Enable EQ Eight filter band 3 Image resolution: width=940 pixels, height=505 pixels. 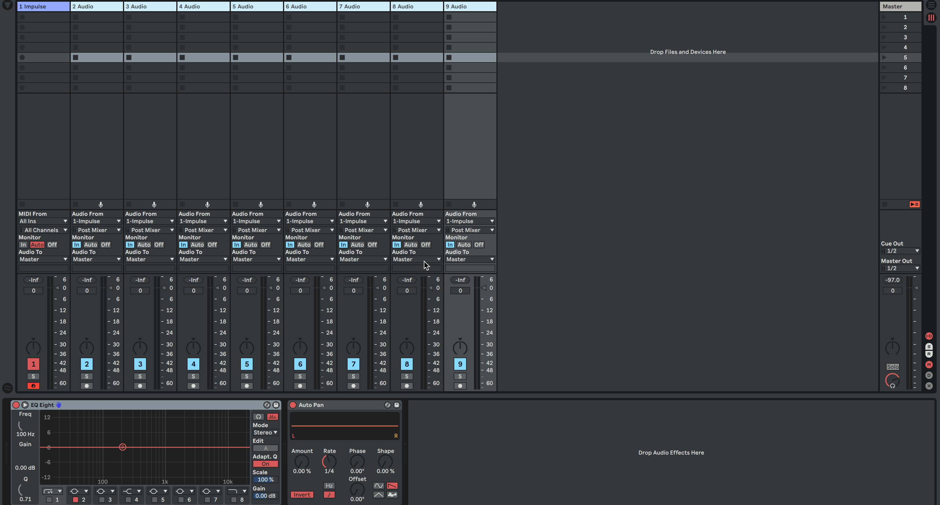coord(102,500)
